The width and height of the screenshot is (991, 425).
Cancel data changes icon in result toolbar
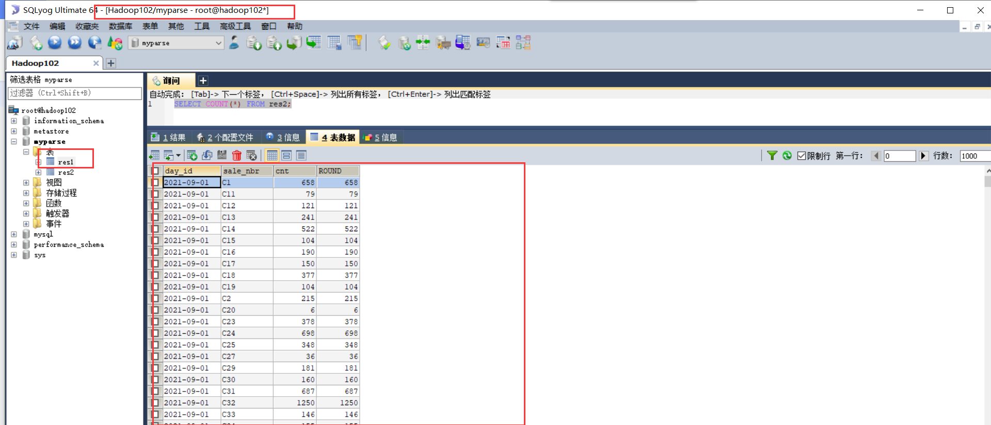[251, 156]
